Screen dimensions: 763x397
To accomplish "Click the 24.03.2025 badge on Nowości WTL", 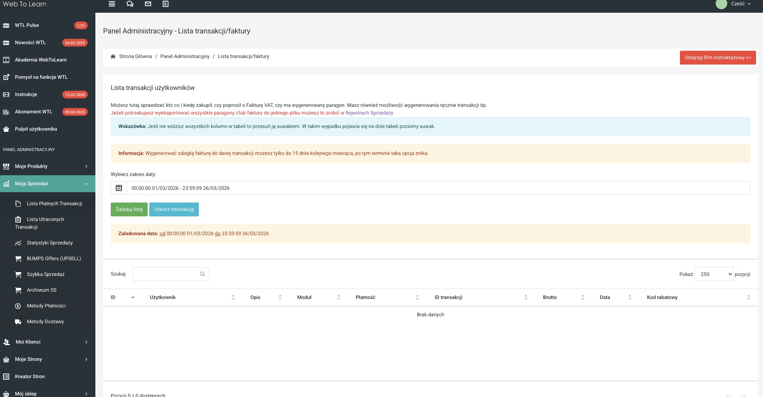I will (75, 43).
